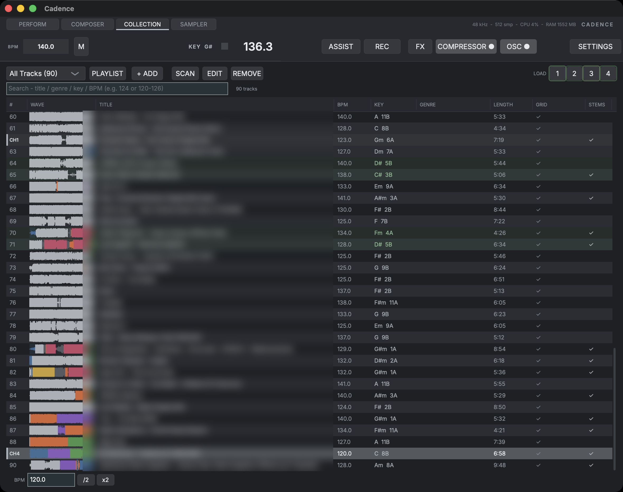Click the grid checkmark for track 76
This screenshot has height=492, width=623.
click(x=538, y=302)
